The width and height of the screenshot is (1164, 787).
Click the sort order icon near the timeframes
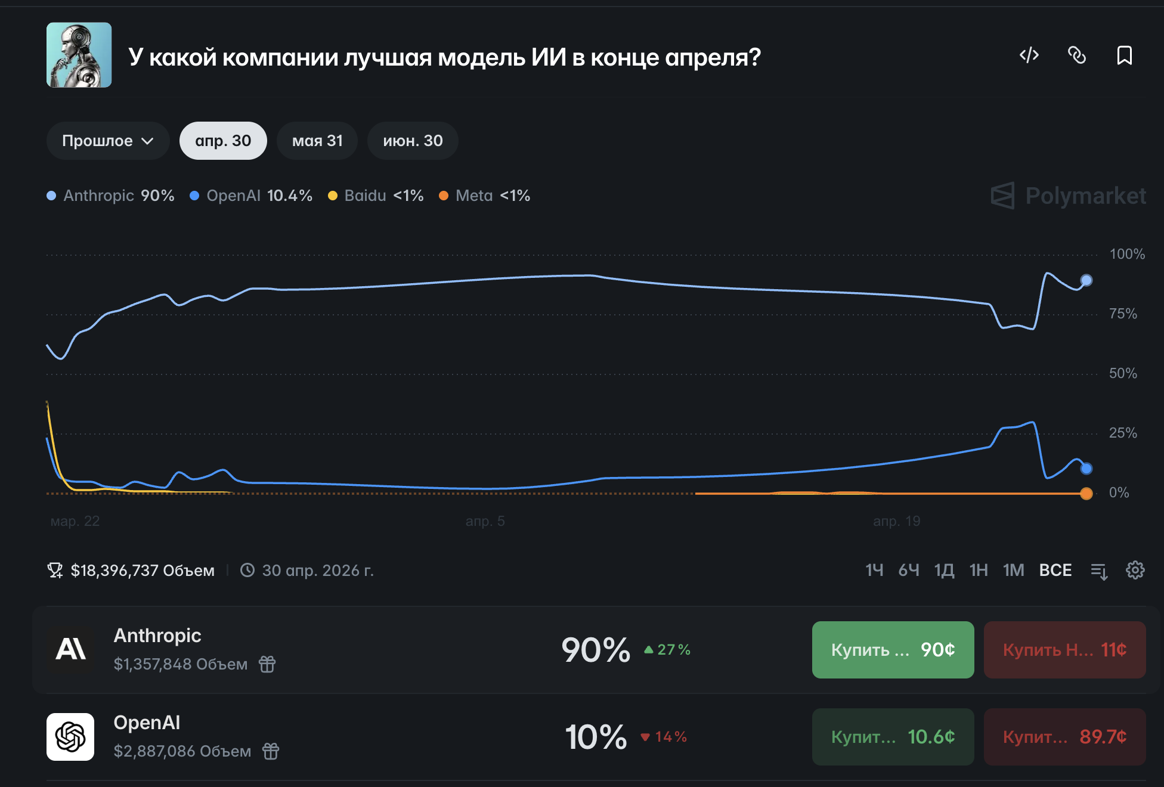[1098, 571]
